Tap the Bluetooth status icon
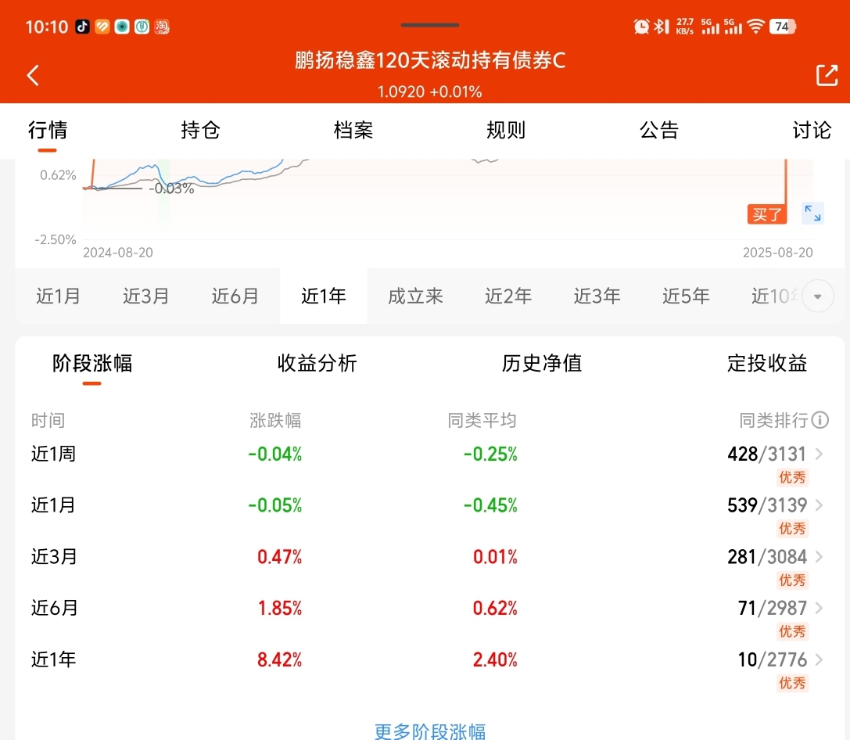 coord(662,26)
